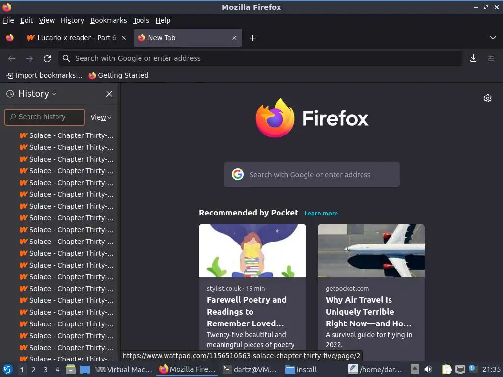Viewport: 503px width, 377px height.
Task: Open a new tab with plus button
Action: 253,38
